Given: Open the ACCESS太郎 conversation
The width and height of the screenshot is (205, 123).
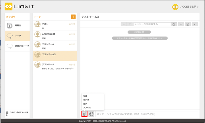Looking at the screenshot, I should click(55, 36).
